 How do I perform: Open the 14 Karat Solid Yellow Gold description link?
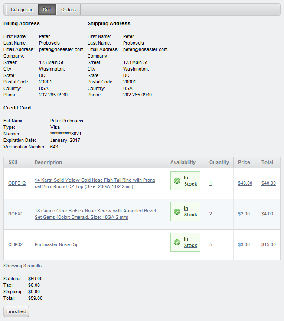pyautogui.click(x=95, y=183)
